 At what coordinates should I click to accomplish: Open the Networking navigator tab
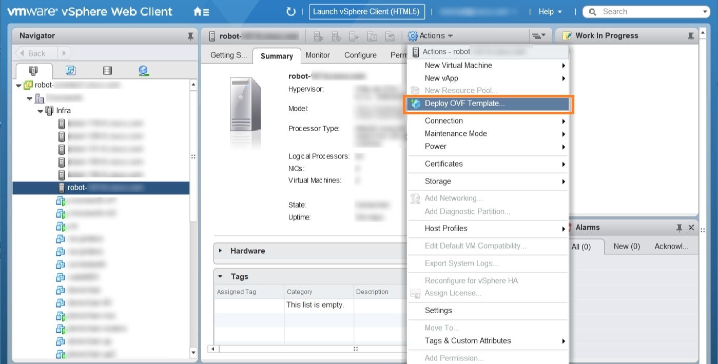pos(144,71)
